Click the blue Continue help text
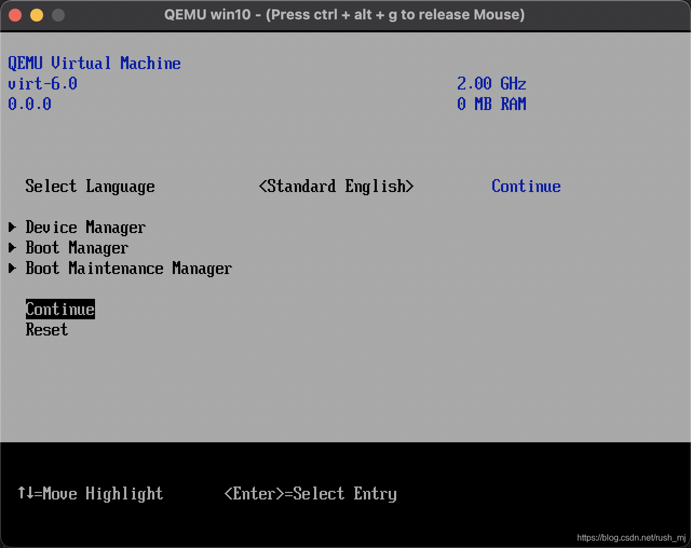 [x=526, y=186]
